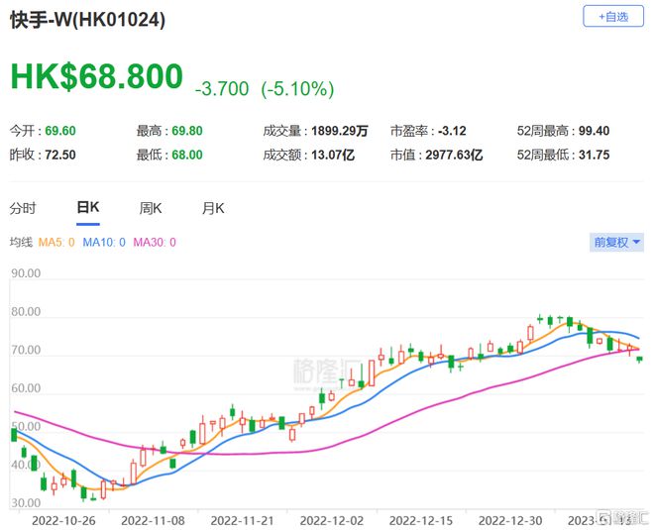Click the 2022-11-21 date axis label
This screenshot has height=530, width=654.
tap(243, 520)
